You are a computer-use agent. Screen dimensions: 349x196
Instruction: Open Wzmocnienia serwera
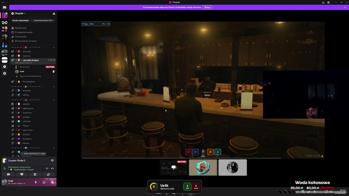tap(33, 41)
